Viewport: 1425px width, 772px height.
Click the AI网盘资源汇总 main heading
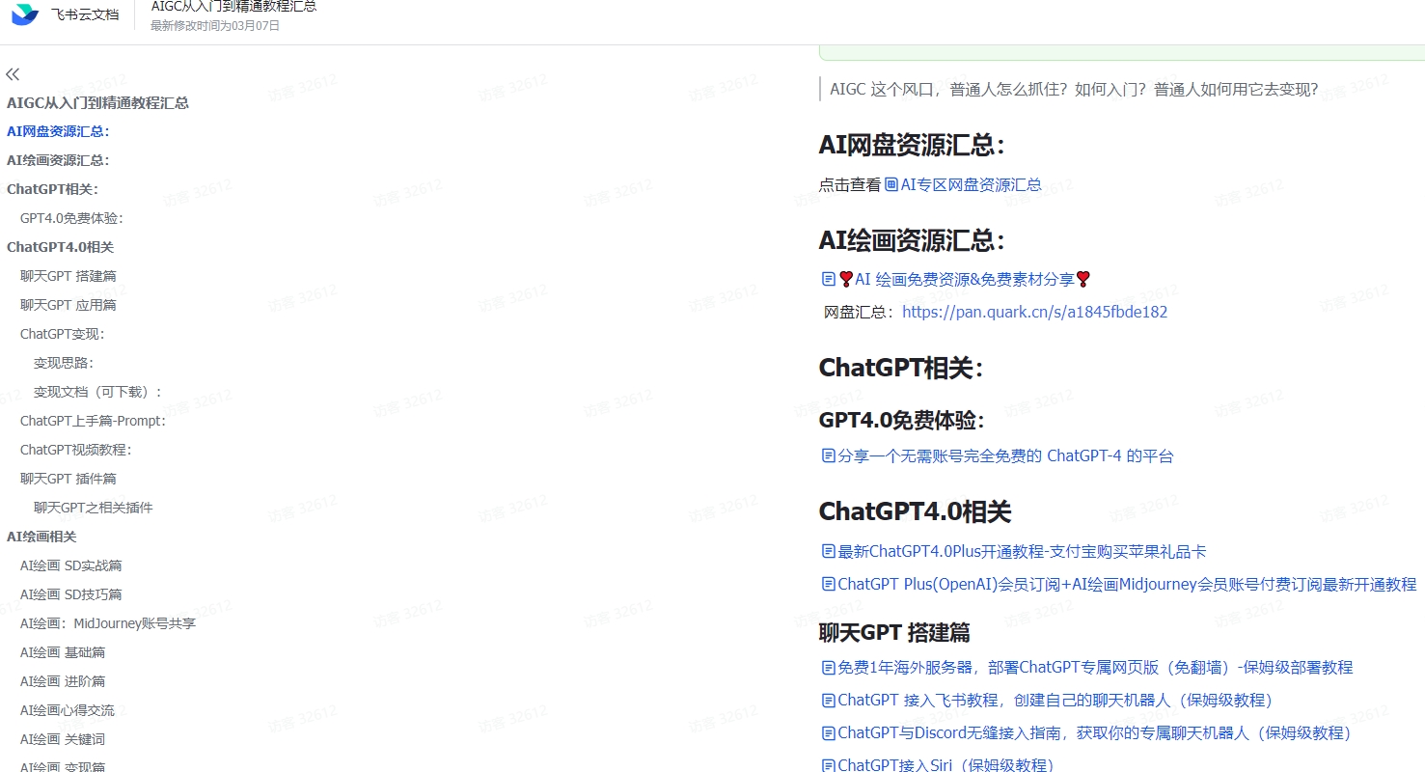coord(912,145)
